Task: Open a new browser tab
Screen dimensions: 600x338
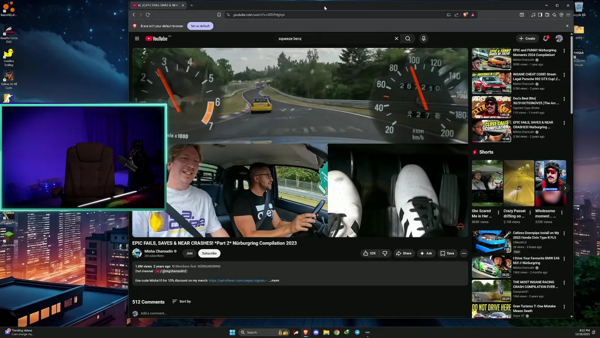Action: click(191, 5)
